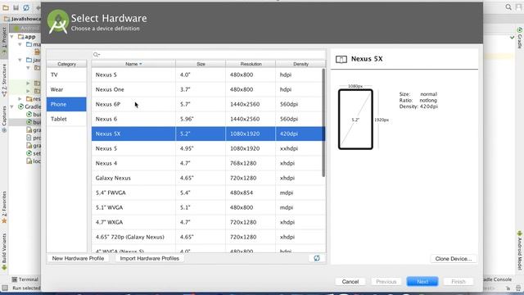
Task: Select the 4.65" 720p (Galaxy Nexus) row
Action: [208, 237]
